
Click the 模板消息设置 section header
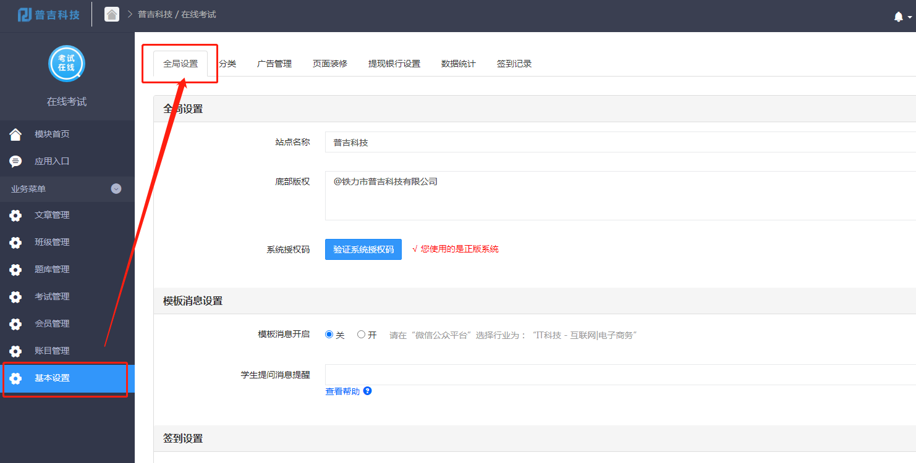[193, 301]
